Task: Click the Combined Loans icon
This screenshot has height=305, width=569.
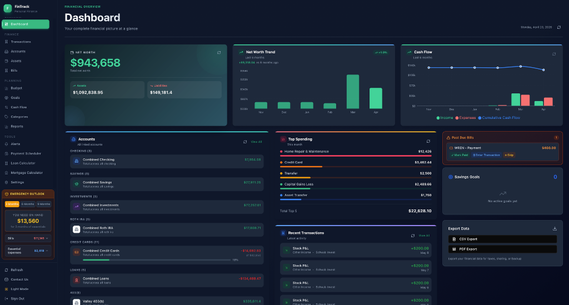Action: click(77, 280)
